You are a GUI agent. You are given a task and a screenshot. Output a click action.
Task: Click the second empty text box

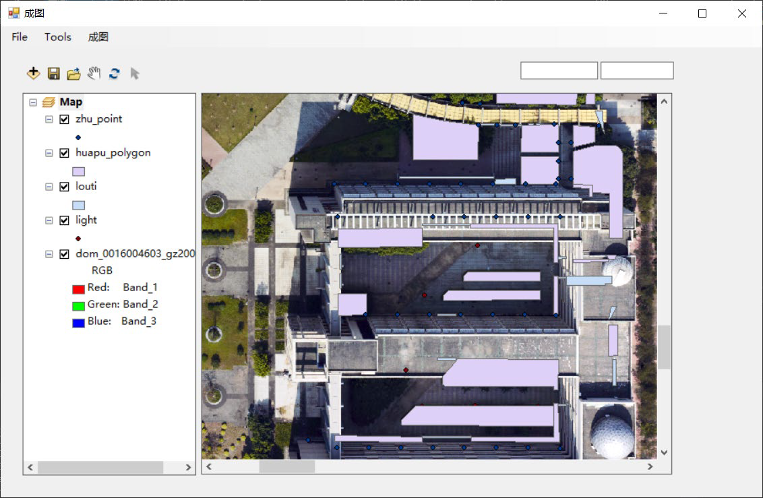637,71
